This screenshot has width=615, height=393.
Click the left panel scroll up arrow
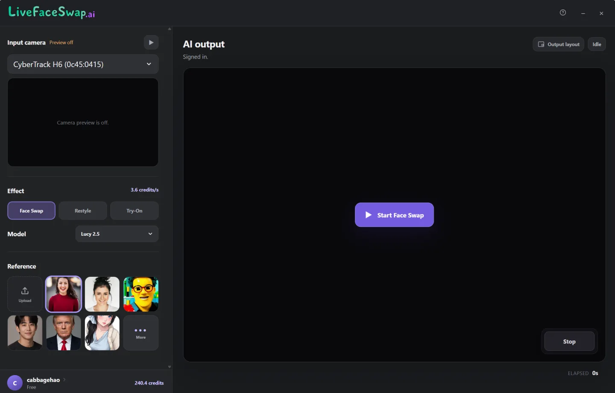pos(170,29)
